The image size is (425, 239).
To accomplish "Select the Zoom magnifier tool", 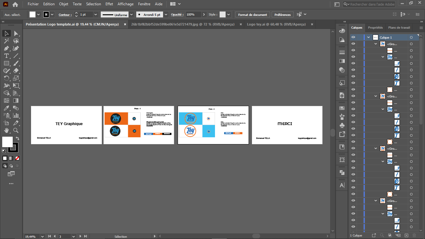I will [16, 130].
